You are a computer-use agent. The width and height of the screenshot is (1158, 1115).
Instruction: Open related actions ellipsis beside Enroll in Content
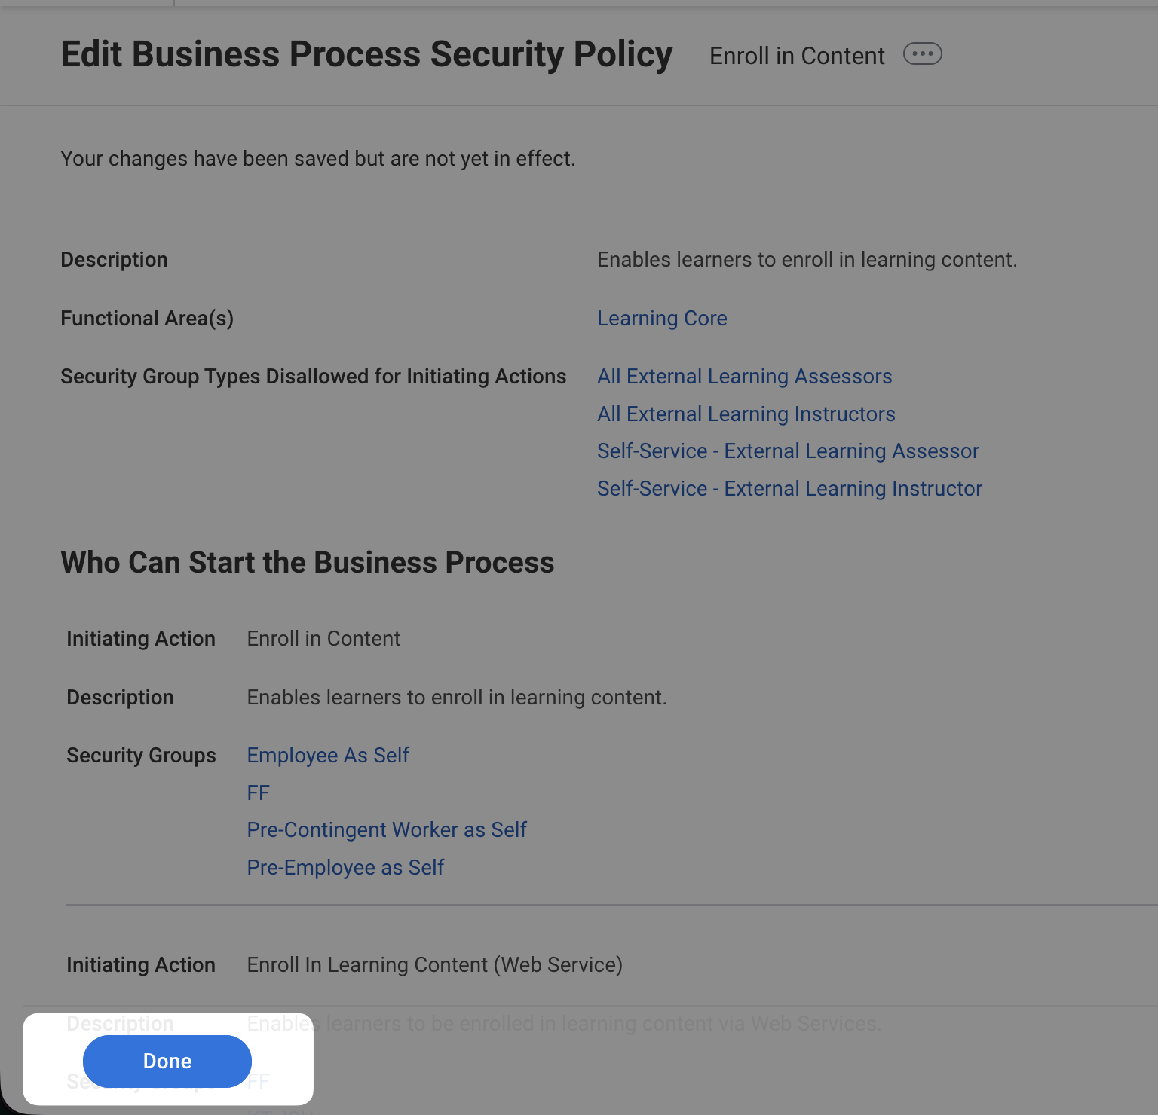coord(922,54)
